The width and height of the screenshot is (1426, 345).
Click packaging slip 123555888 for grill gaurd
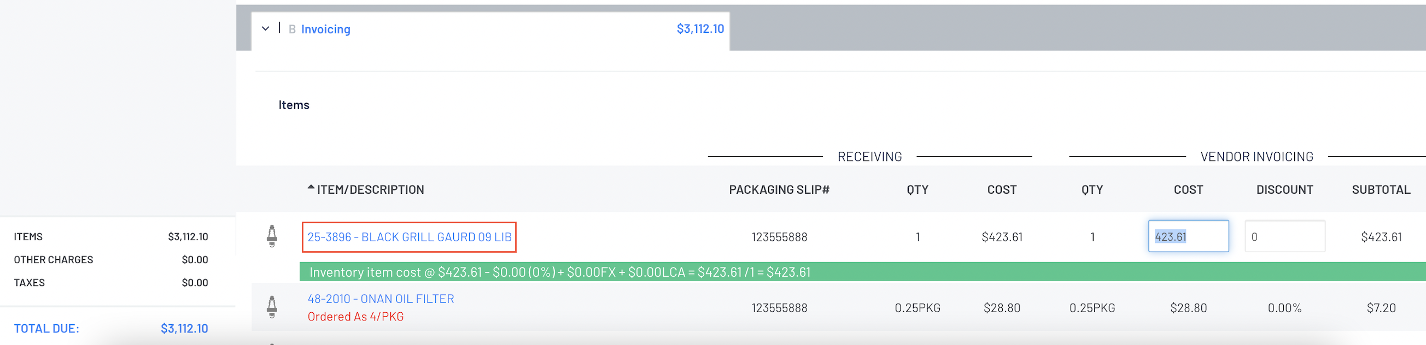click(x=779, y=237)
